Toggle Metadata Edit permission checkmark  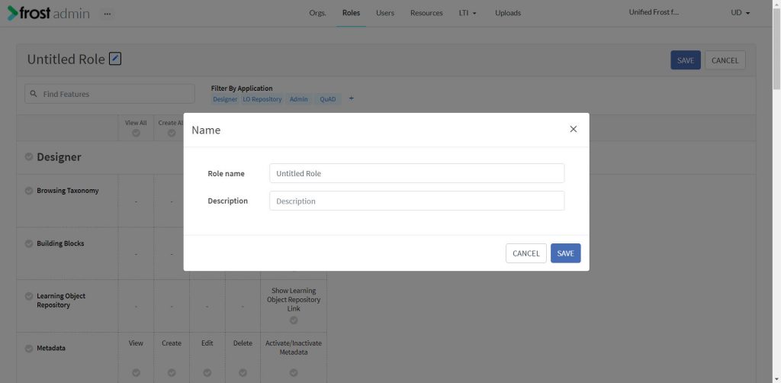coord(207,372)
